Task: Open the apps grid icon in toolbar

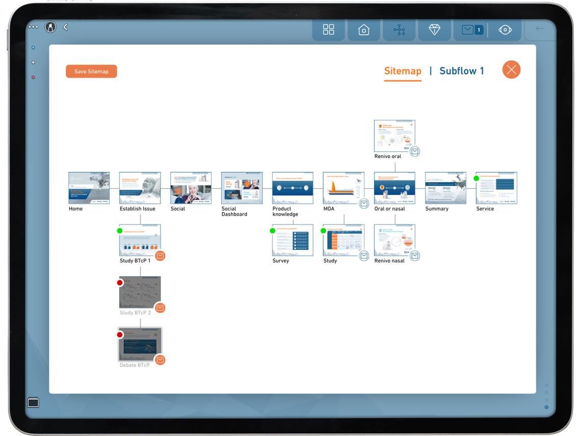Action: [x=328, y=30]
